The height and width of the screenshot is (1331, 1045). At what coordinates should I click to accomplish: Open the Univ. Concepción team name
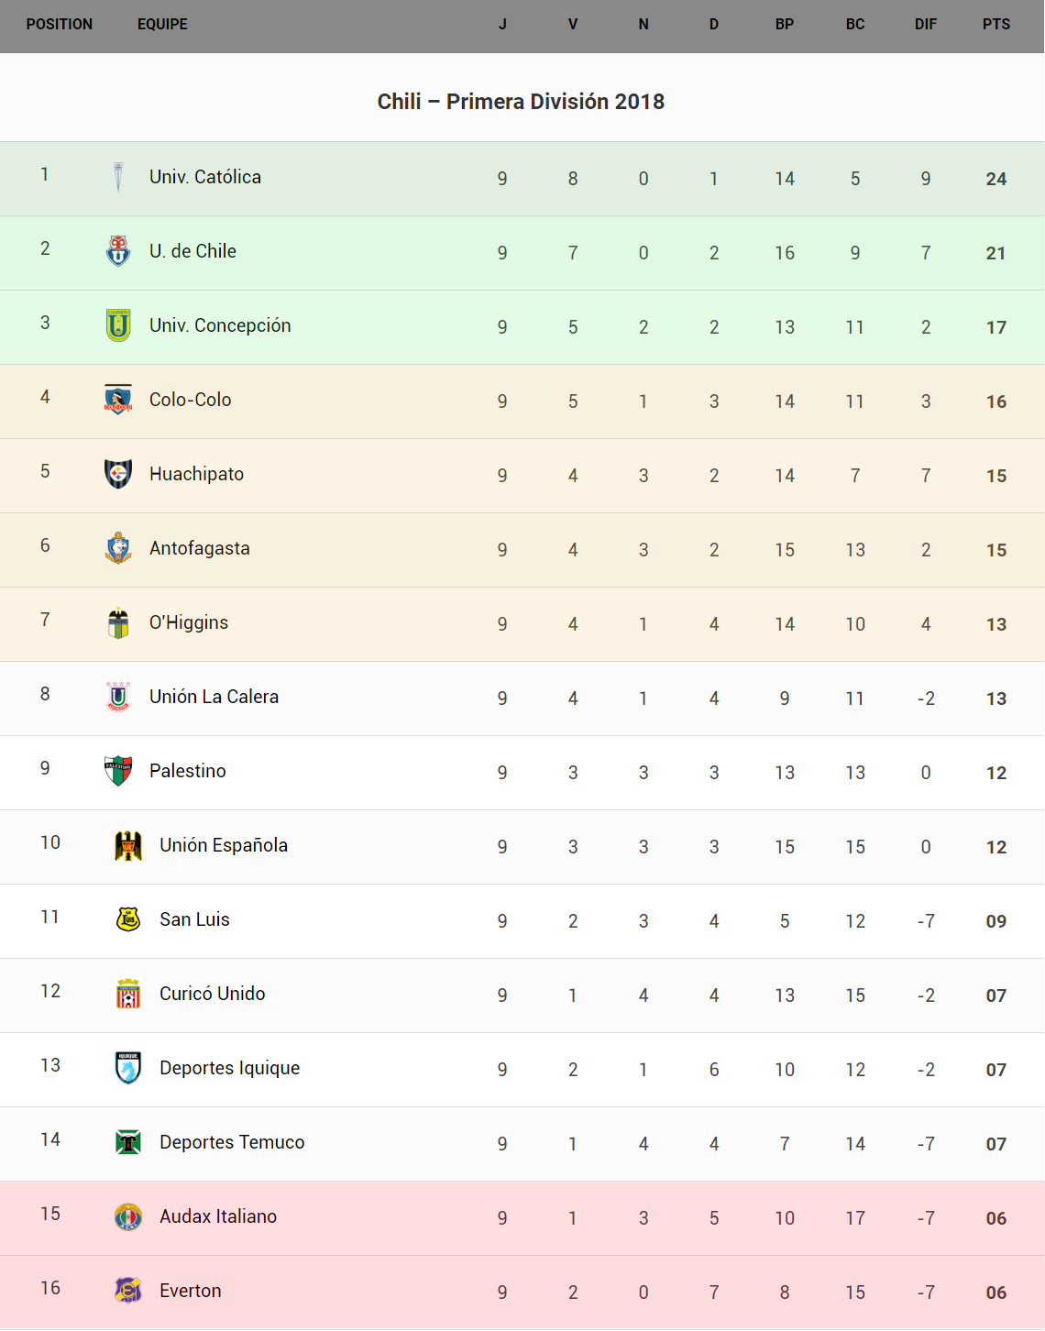pos(220,325)
